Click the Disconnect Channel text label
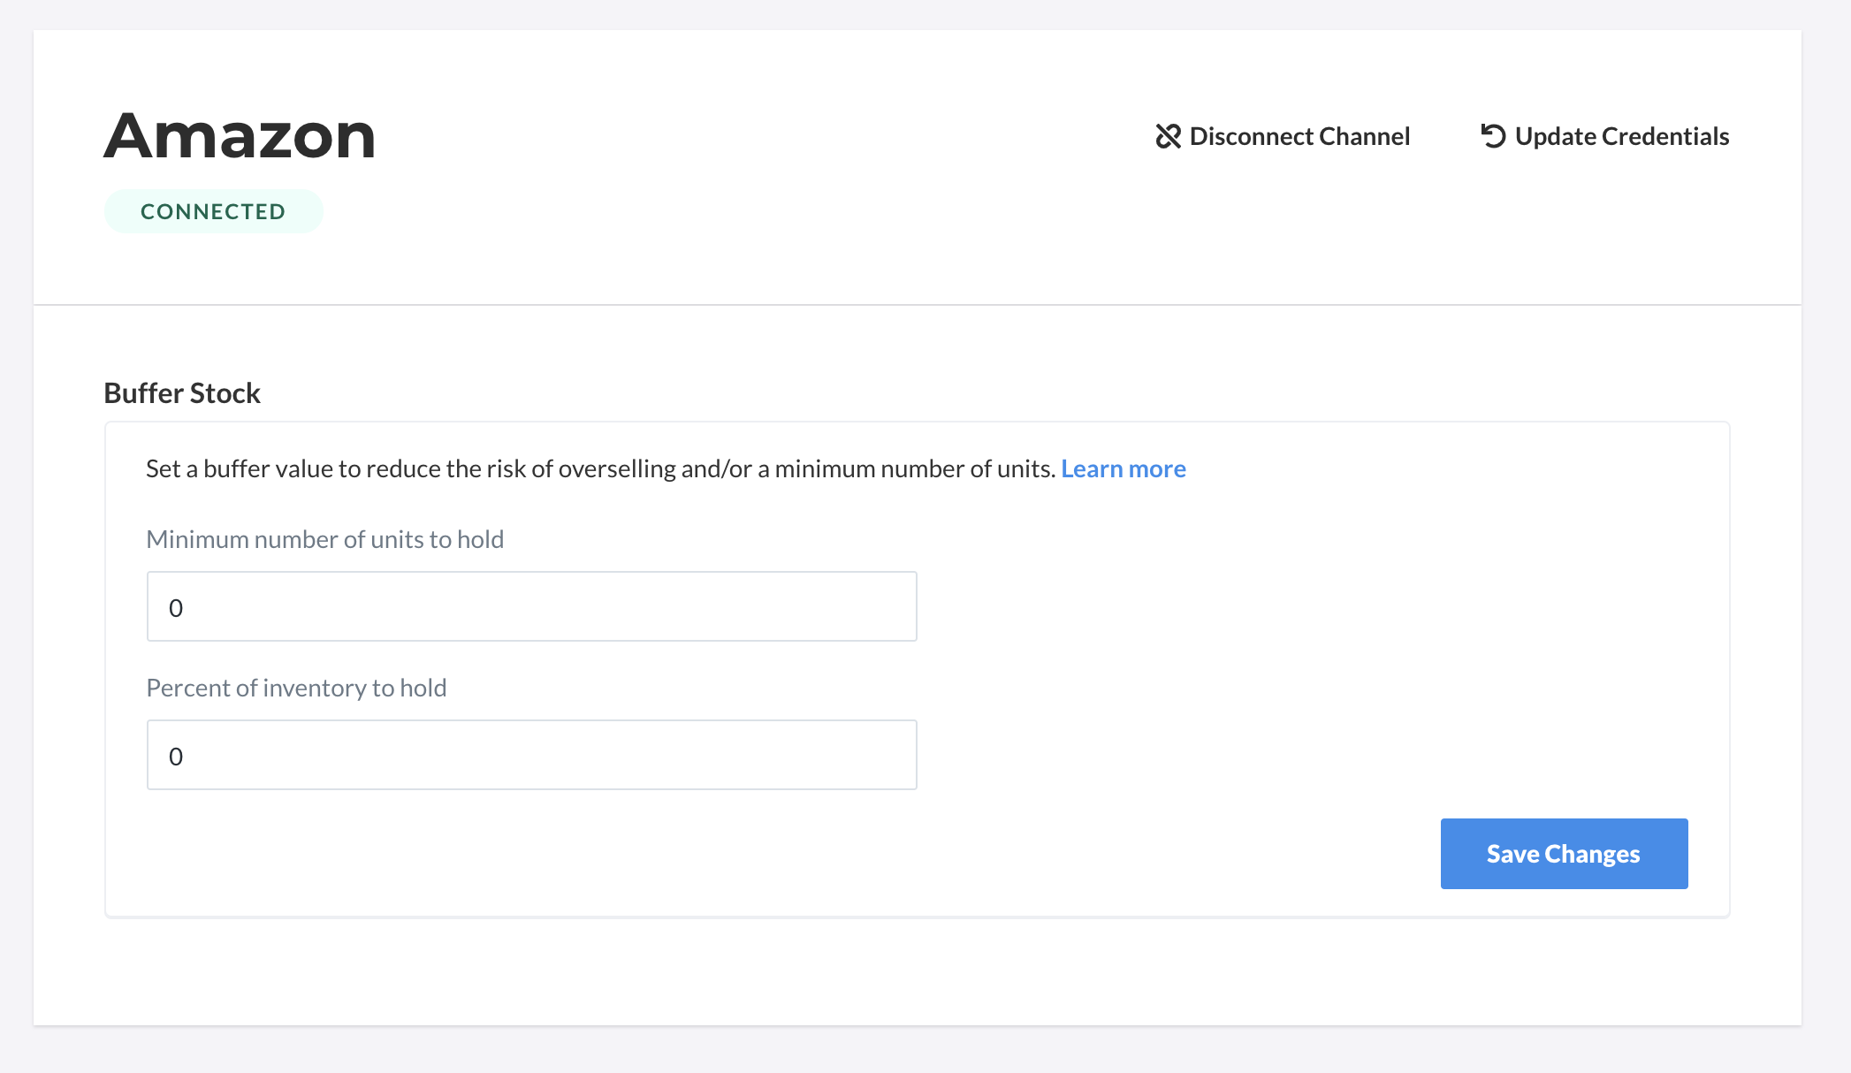The image size is (1851, 1073). [x=1299, y=136]
